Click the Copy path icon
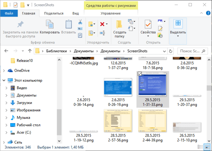 click(x=80, y=28)
